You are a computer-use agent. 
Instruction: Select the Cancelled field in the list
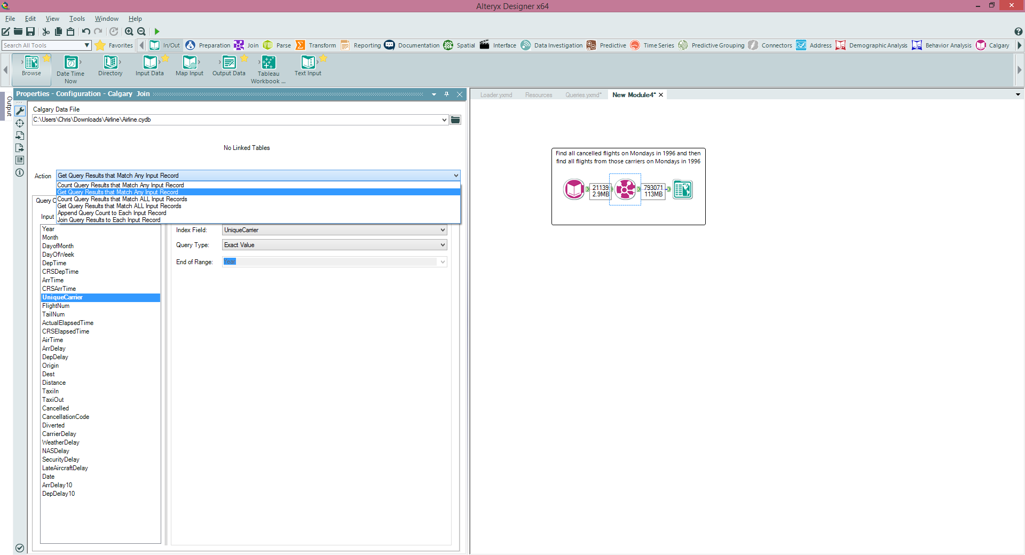[x=100, y=408]
